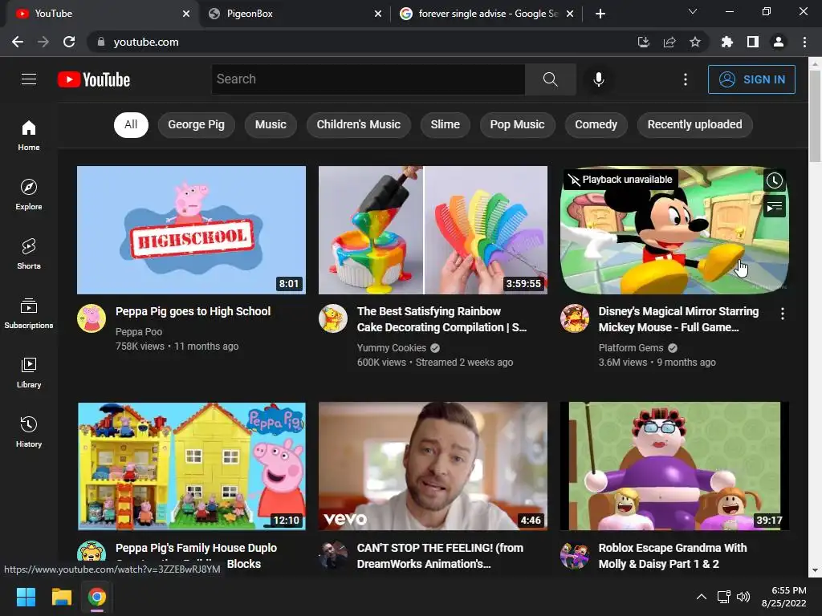Click rainbow cake and combs thumbnail
The image size is (822, 616).
(x=433, y=230)
